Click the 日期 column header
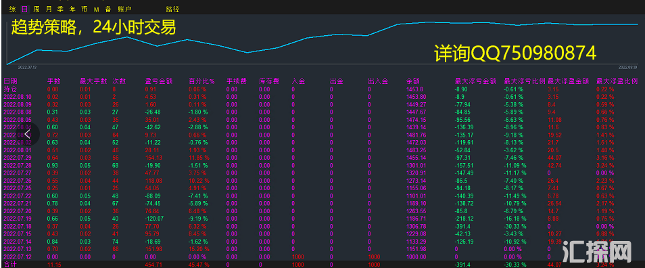 click(x=10, y=81)
